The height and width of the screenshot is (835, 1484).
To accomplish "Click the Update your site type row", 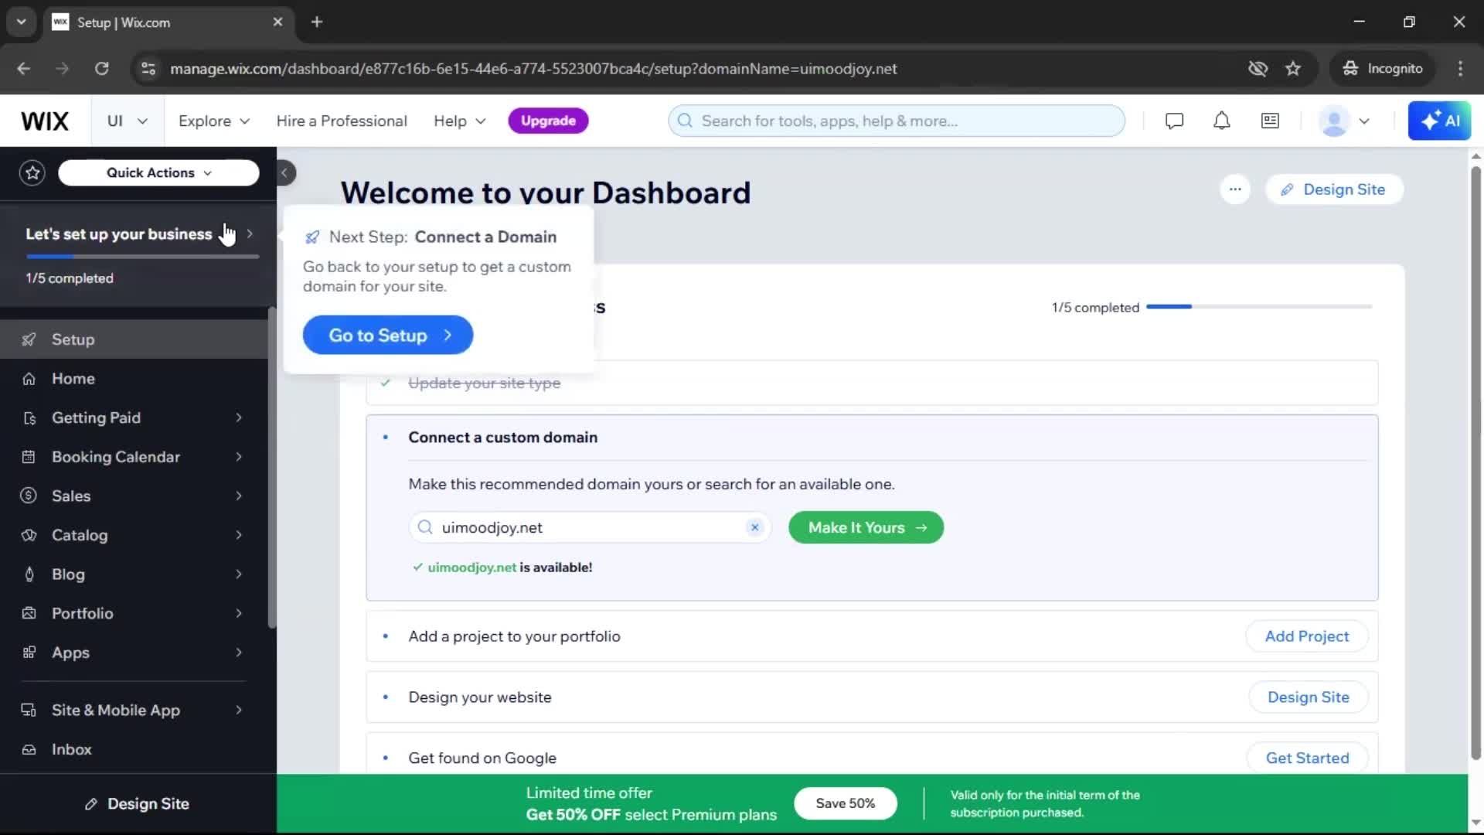I will coord(872,383).
